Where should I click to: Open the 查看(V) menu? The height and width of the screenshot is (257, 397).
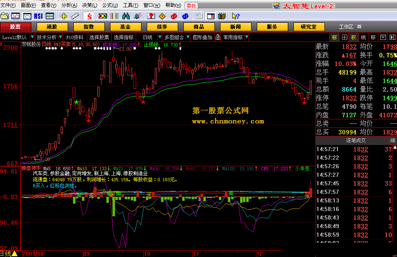tap(49, 5)
